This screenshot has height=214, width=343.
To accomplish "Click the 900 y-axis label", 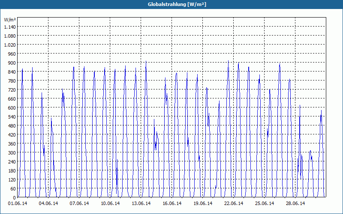I will coord(12,63).
